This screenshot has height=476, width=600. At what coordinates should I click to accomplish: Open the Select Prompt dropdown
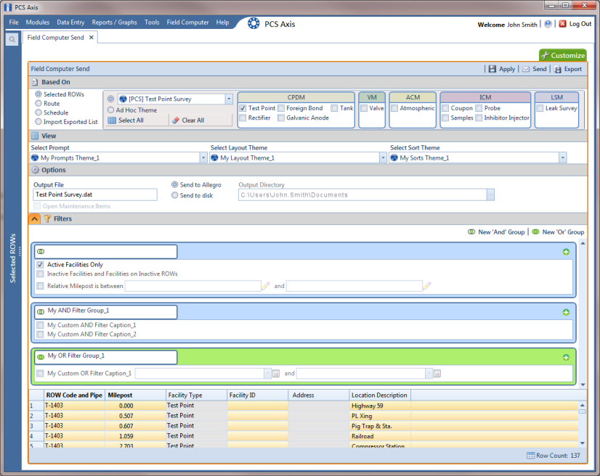[x=203, y=158]
